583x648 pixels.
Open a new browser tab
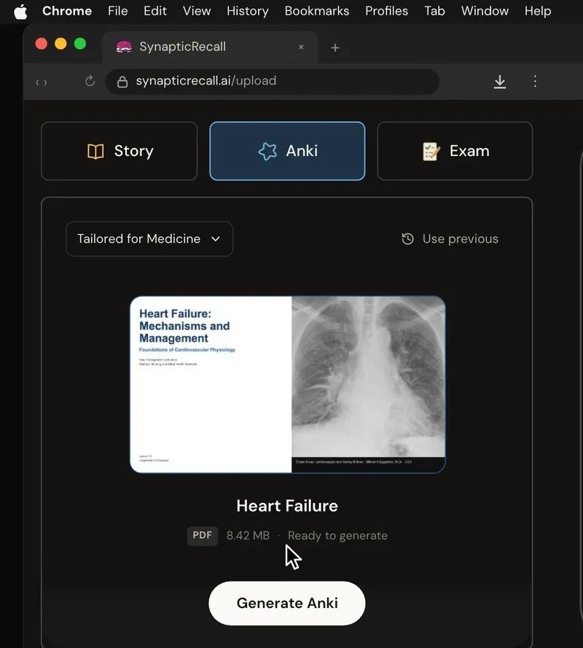pyautogui.click(x=335, y=48)
